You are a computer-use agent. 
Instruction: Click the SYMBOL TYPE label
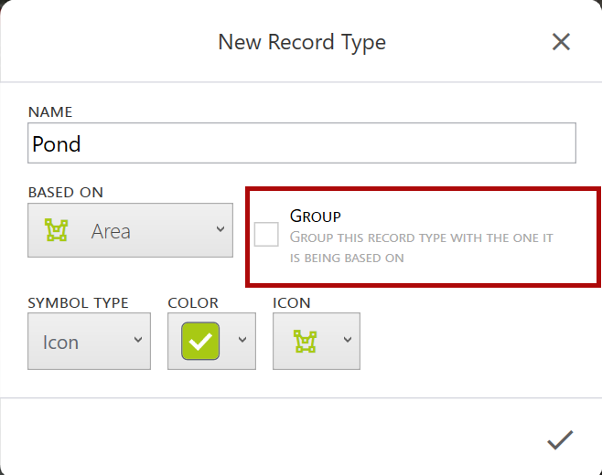78,302
